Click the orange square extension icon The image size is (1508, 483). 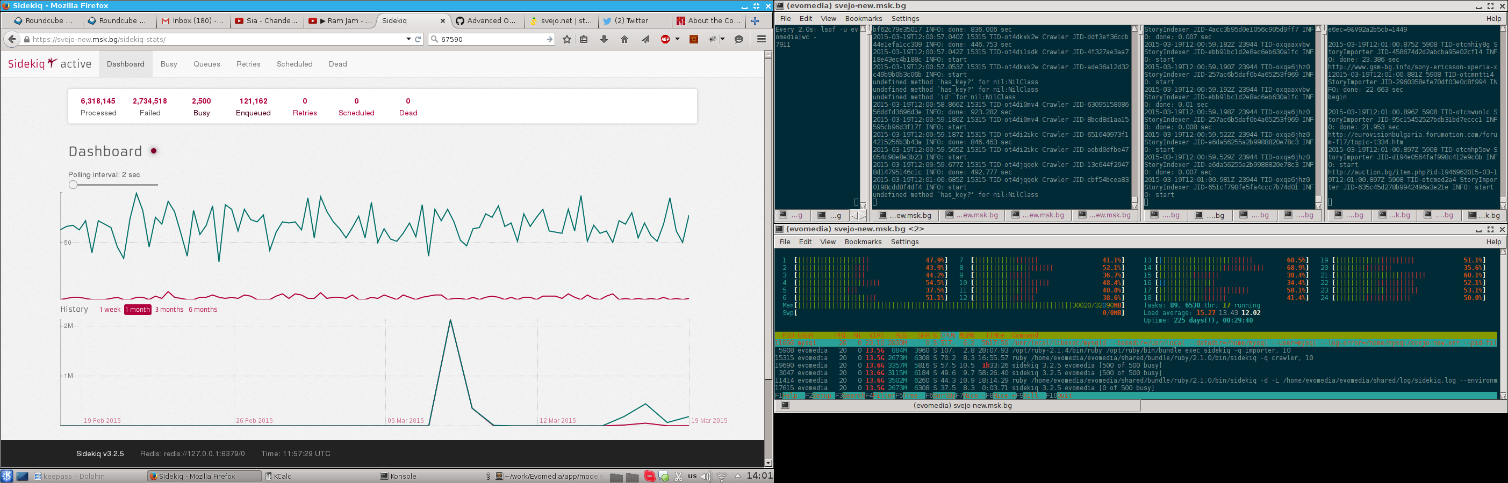pyautogui.click(x=694, y=39)
